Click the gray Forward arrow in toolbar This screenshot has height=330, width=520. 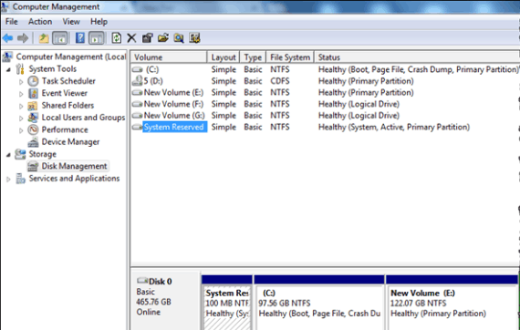click(23, 38)
